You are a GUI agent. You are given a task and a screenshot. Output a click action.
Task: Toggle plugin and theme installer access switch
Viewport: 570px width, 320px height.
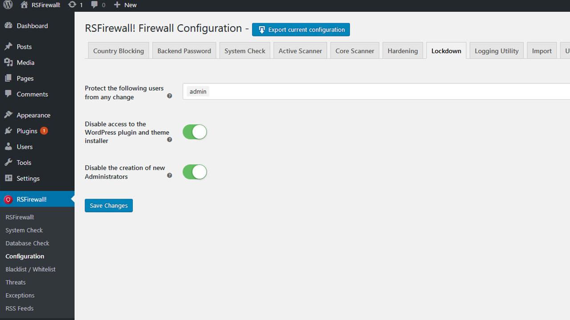[195, 132]
